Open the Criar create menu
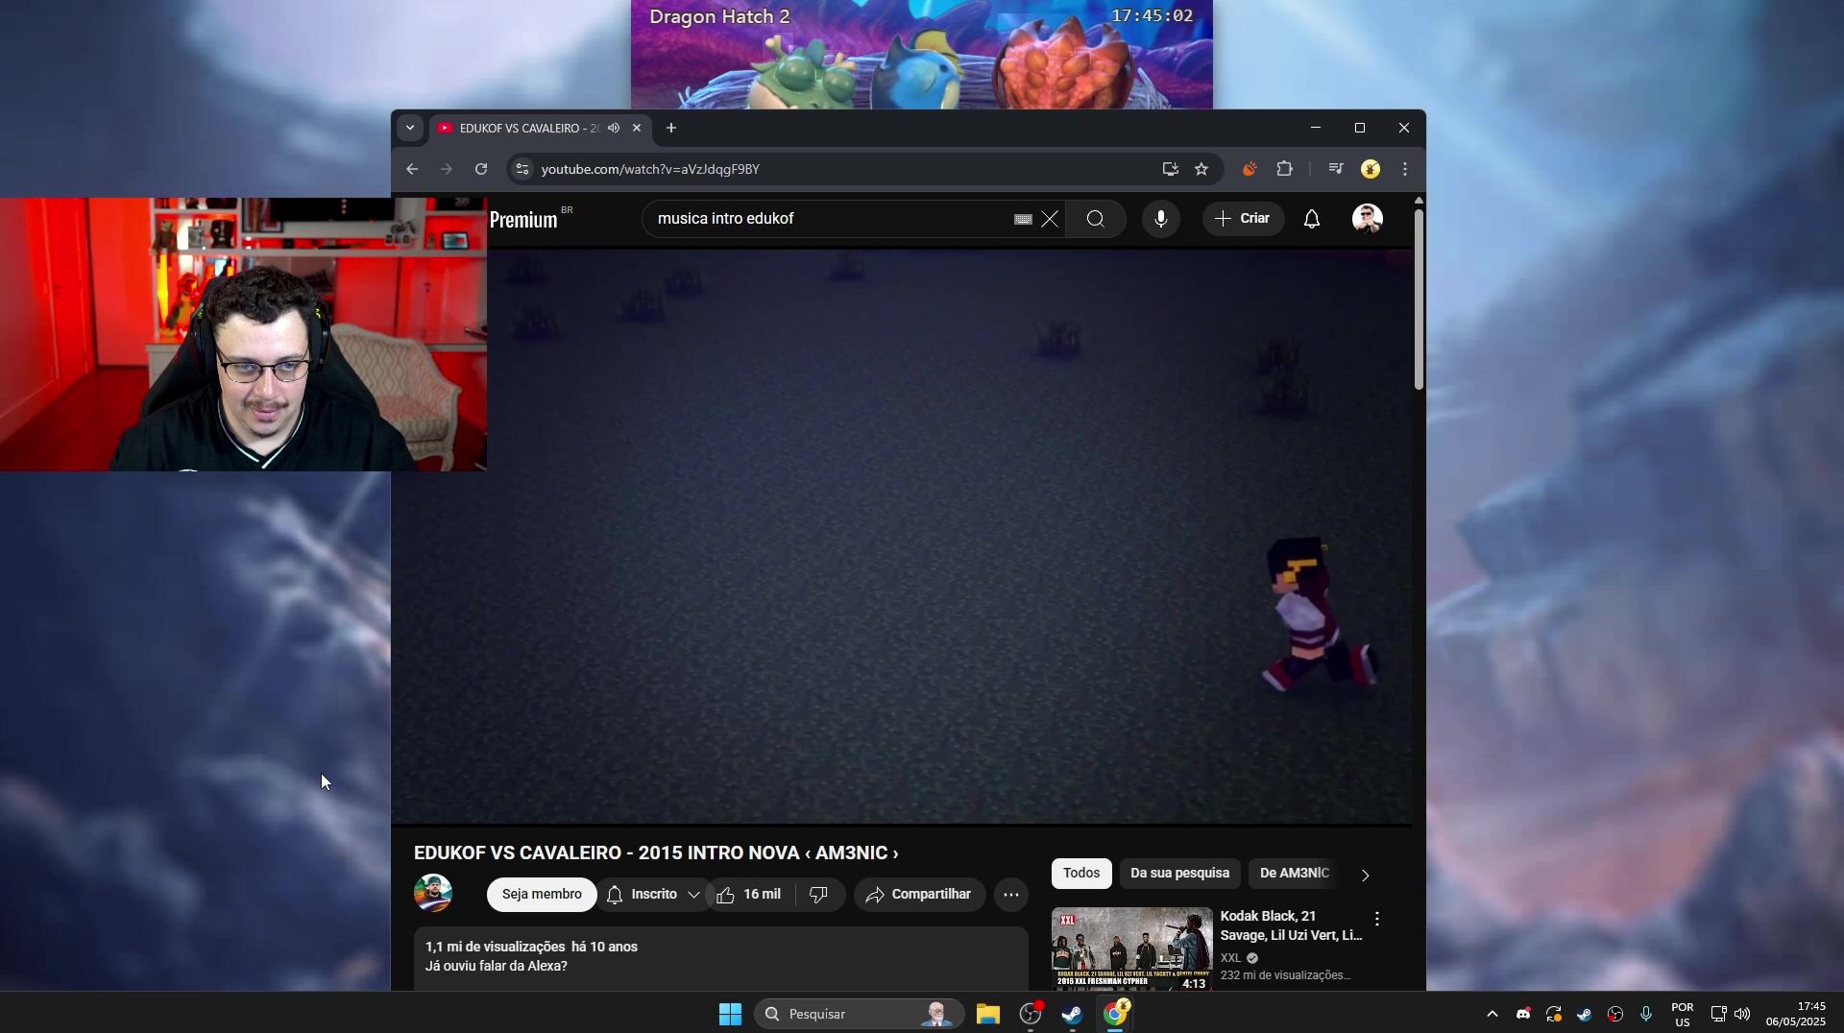This screenshot has height=1033, width=1844. pos(1243,219)
